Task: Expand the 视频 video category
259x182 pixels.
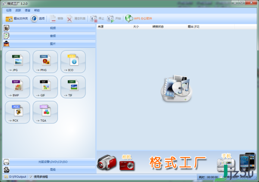Action: tap(49, 28)
